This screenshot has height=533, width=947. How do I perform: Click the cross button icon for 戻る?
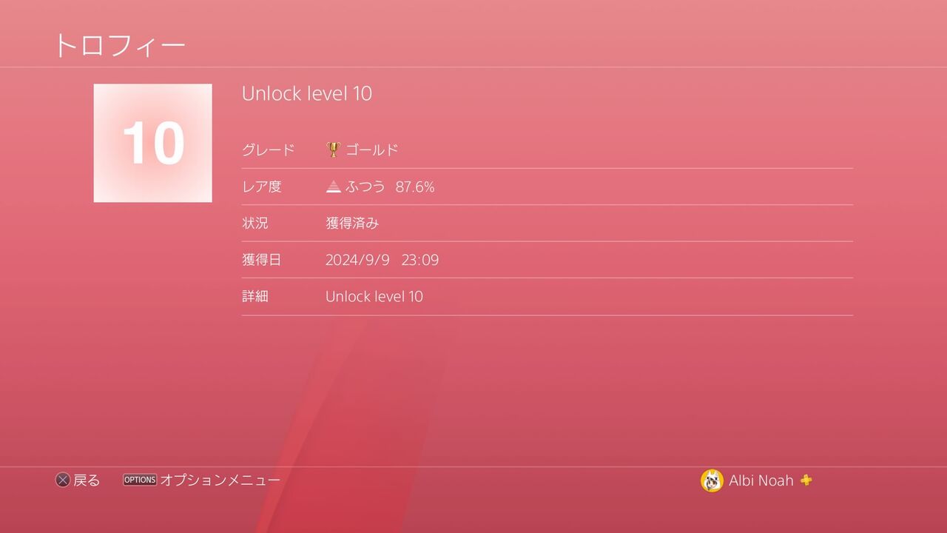[x=63, y=480]
